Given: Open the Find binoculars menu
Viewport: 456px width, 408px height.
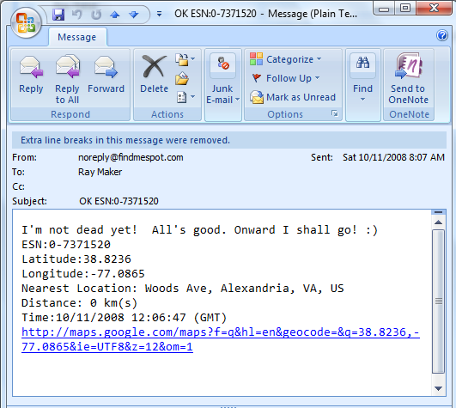Looking at the screenshot, I should (x=362, y=77).
